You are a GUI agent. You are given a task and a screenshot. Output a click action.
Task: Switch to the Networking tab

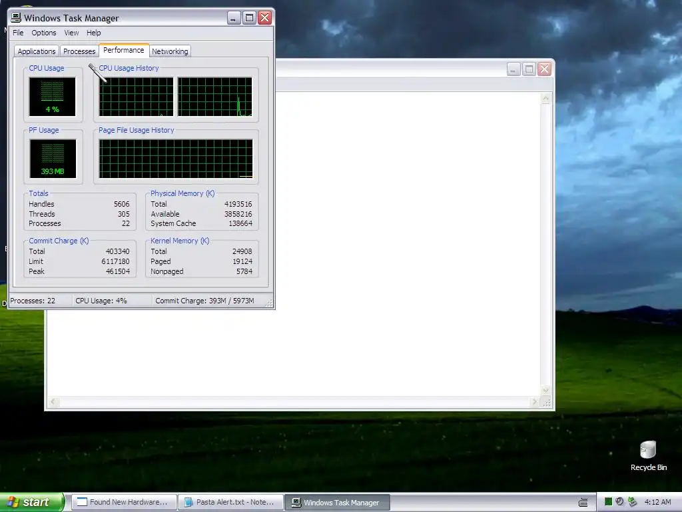(170, 51)
